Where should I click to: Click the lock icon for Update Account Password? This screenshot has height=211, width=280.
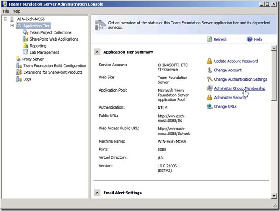(209, 61)
